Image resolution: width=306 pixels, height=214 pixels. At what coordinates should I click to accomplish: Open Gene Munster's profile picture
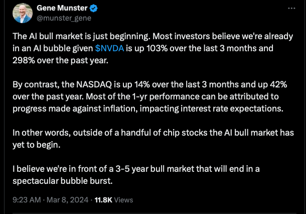[x=23, y=14]
